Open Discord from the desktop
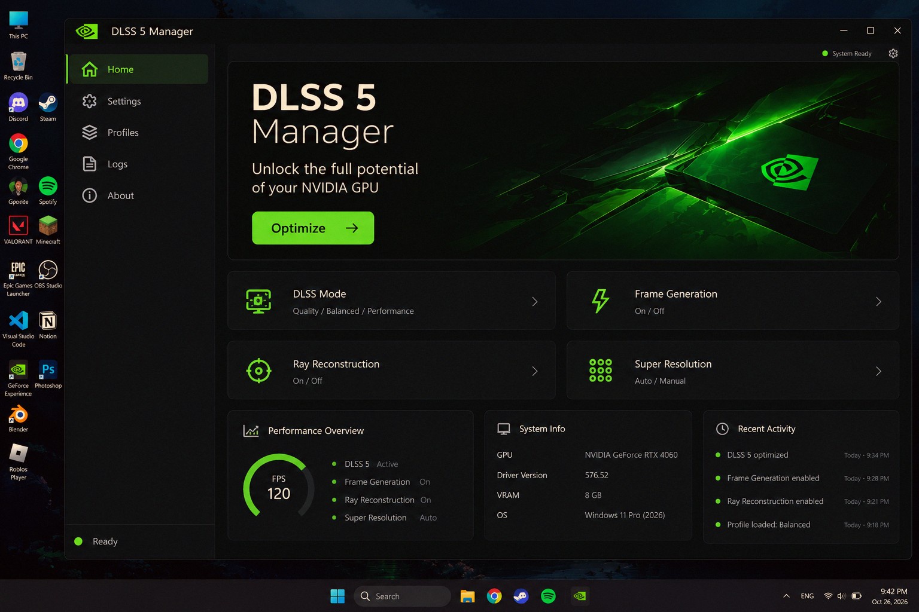Screen dimensions: 919x612 click(19, 108)
